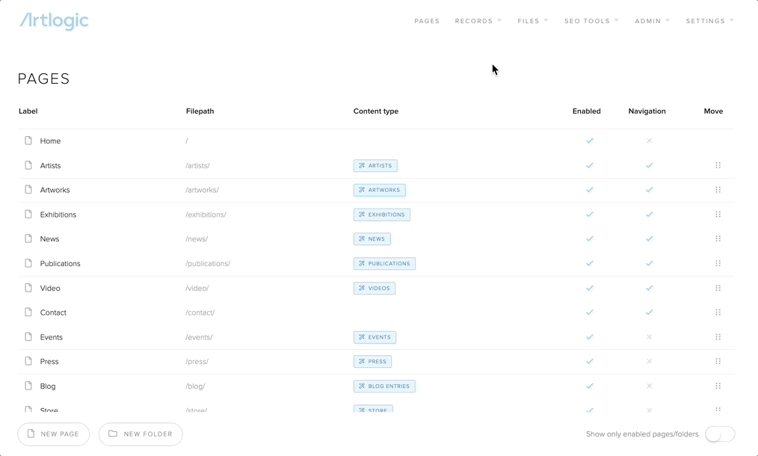Image resolution: width=758 pixels, height=456 pixels.
Task: Open the Records menu
Action: 474,21
